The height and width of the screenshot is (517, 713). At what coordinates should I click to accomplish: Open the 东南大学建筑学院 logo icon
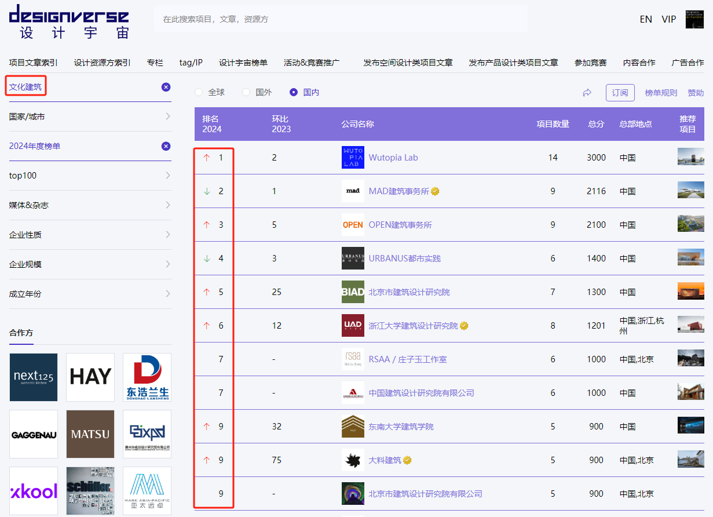tap(353, 427)
